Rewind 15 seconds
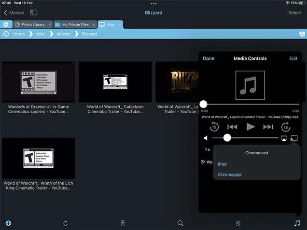Screen dimensions: 307x230 pos(214,127)
